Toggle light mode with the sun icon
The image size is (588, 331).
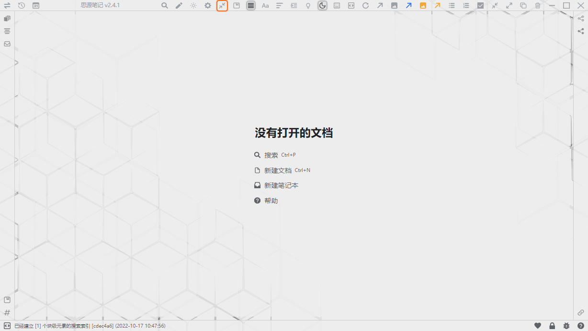tap(193, 6)
